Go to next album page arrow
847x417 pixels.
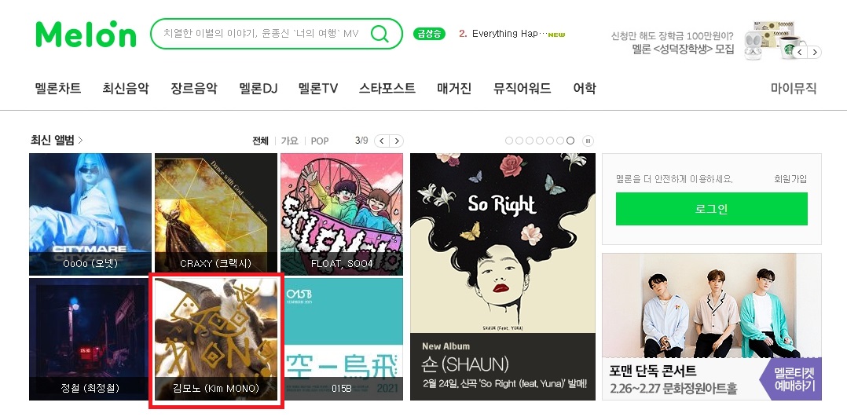point(397,141)
